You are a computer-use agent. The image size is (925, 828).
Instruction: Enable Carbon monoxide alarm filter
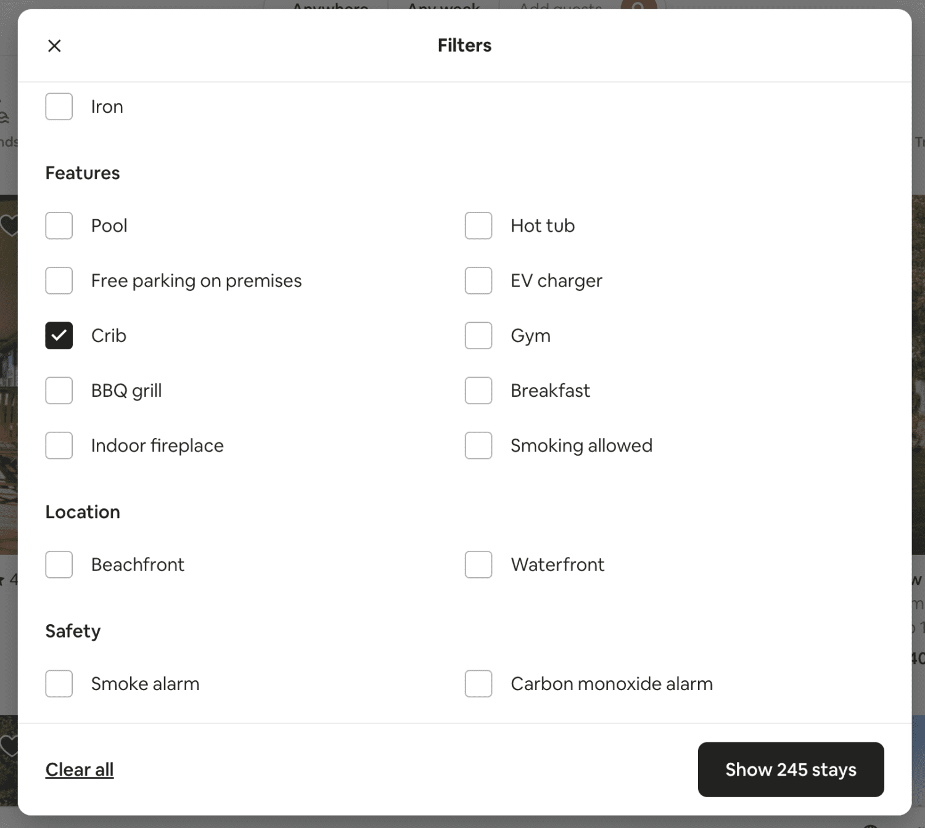pyautogui.click(x=478, y=683)
